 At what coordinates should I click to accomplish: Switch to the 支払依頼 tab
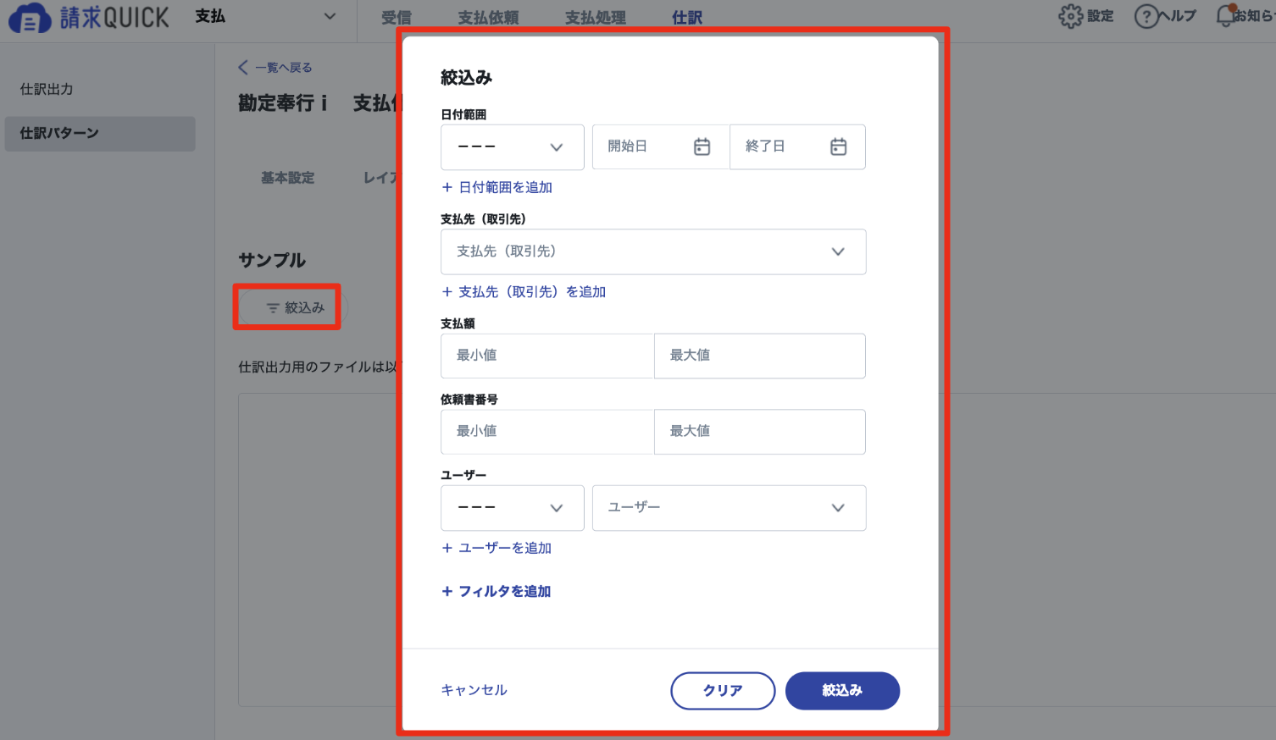click(x=488, y=17)
